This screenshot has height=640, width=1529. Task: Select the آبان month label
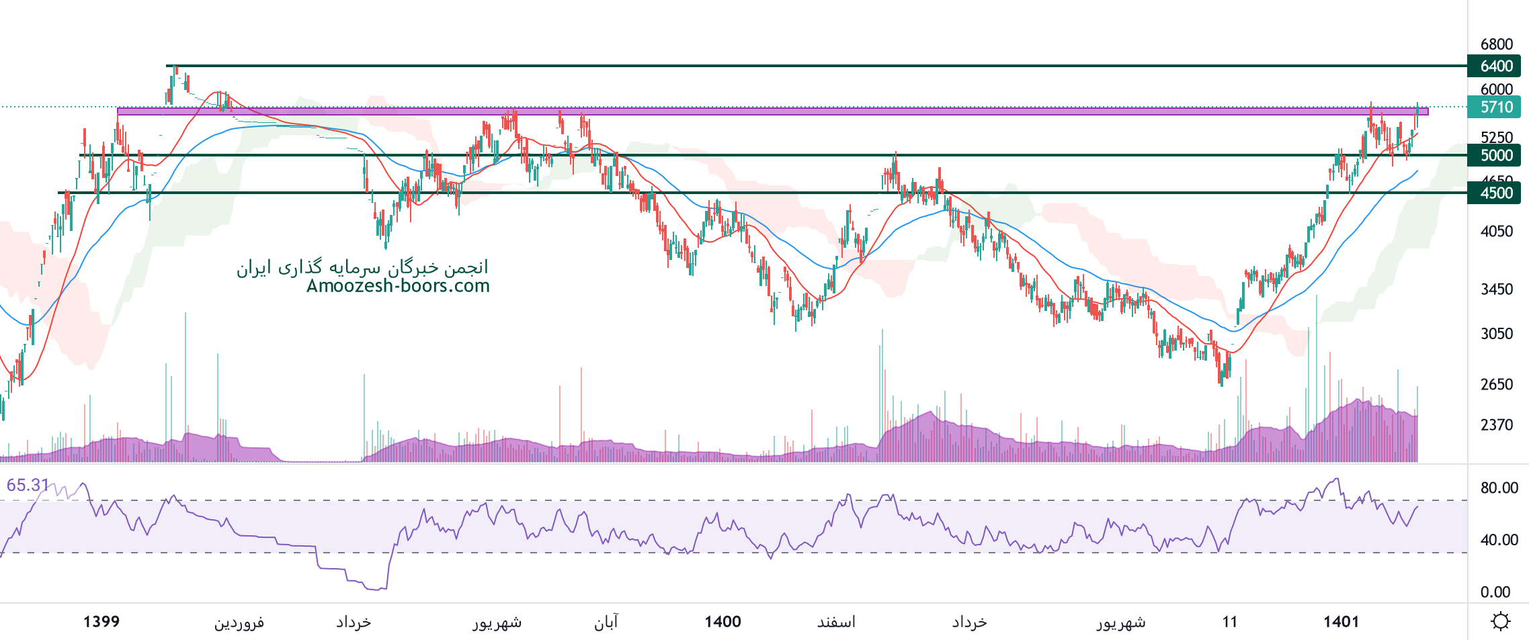[606, 623]
